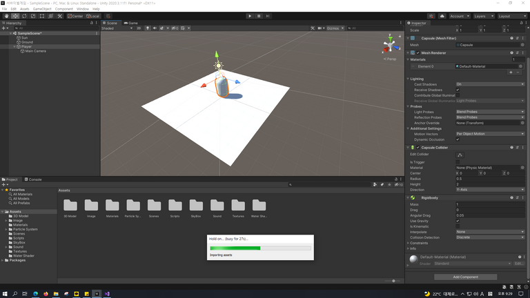This screenshot has height=298, width=530.
Task: Open the GameObject menu
Action: click(42, 9)
